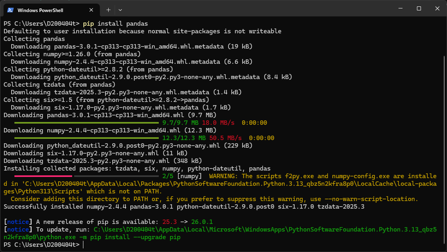
Task: Click the PowerShell icon in the tab
Action: click(x=11, y=10)
